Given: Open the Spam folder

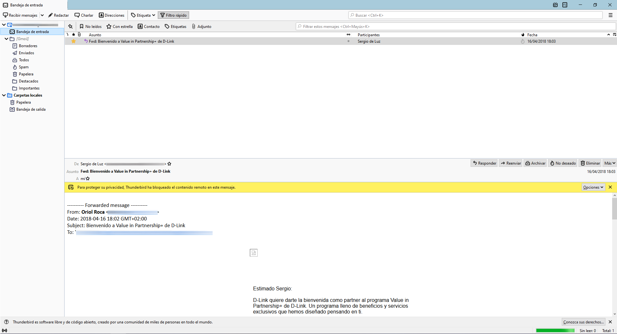Looking at the screenshot, I should pos(23,67).
